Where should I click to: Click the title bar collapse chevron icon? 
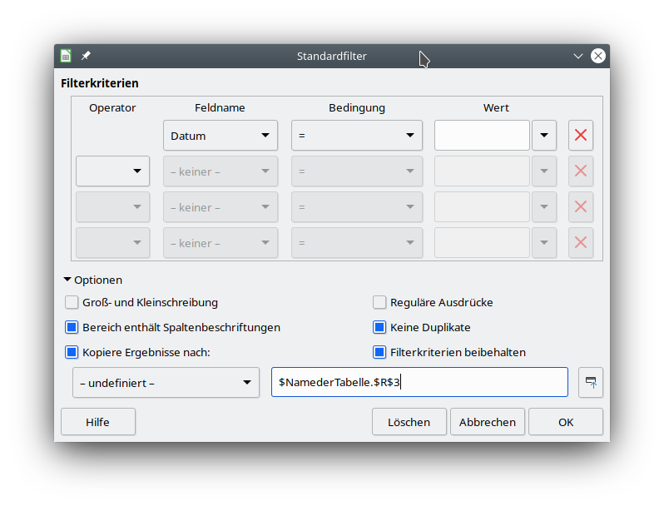tap(578, 56)
